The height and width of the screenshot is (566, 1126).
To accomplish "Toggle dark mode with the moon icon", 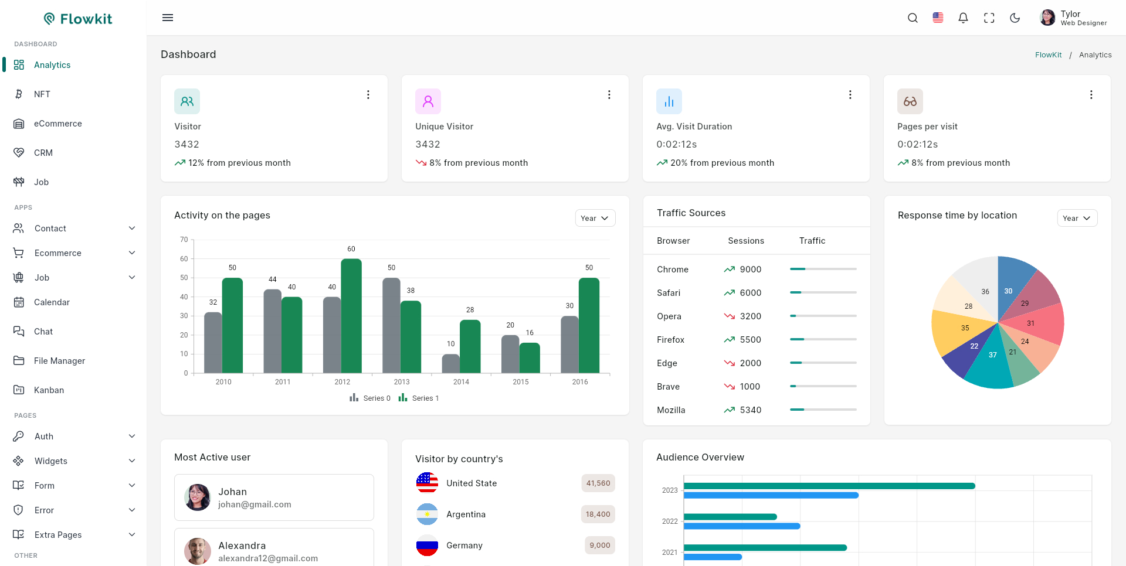I will pyautogui.click(x=1015, y=18).
